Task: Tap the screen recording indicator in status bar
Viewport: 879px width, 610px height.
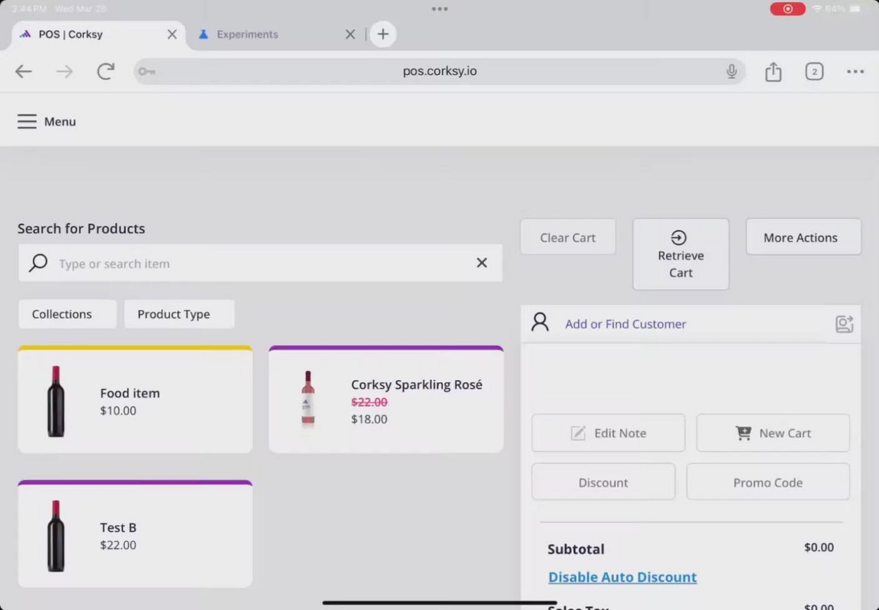Action: coord(788,9)
